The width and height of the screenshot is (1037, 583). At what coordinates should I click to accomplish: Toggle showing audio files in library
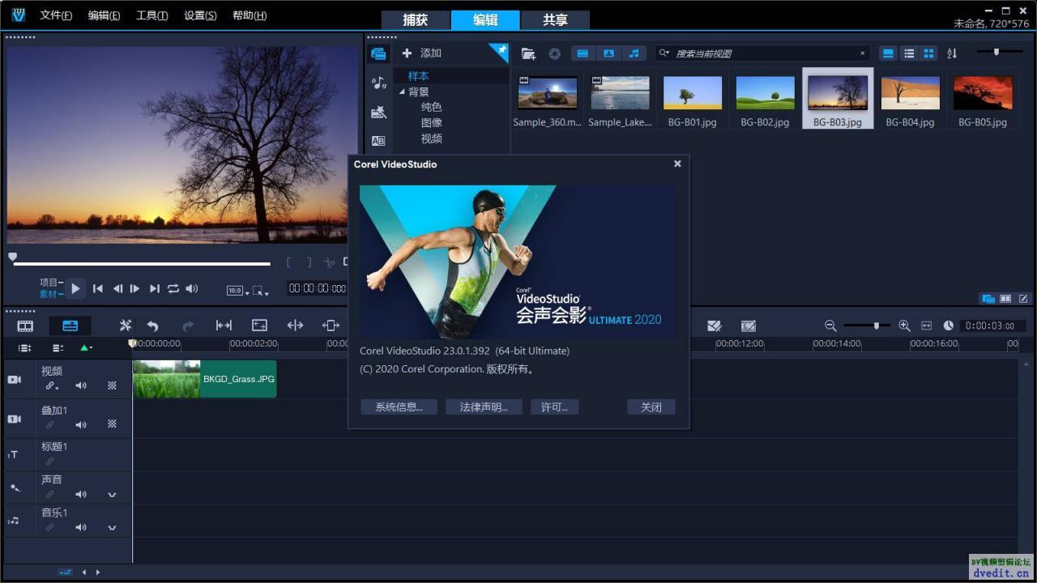pyautogui.click(x=634, y=53)
